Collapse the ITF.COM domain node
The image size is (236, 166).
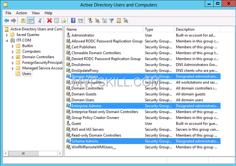[7, 40]
